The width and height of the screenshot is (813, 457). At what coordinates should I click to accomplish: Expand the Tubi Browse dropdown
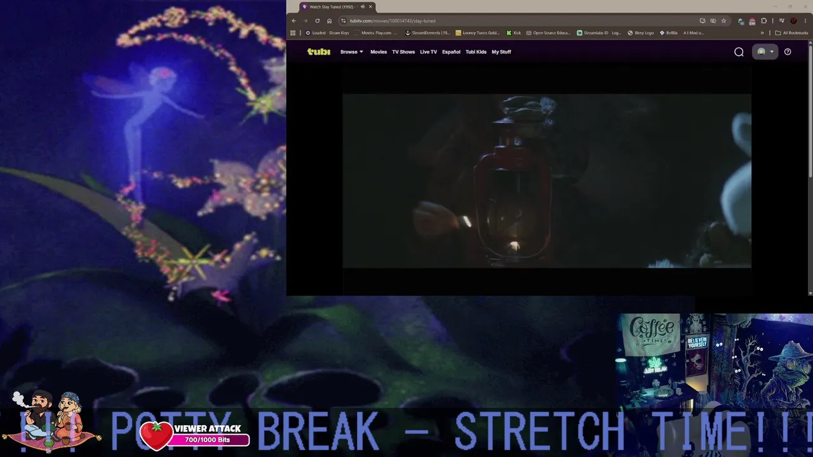tap(352, 52)
